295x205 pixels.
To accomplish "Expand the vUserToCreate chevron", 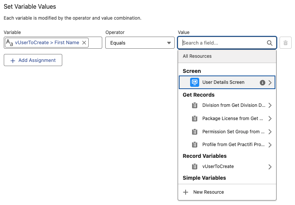I will click(270, 166).
